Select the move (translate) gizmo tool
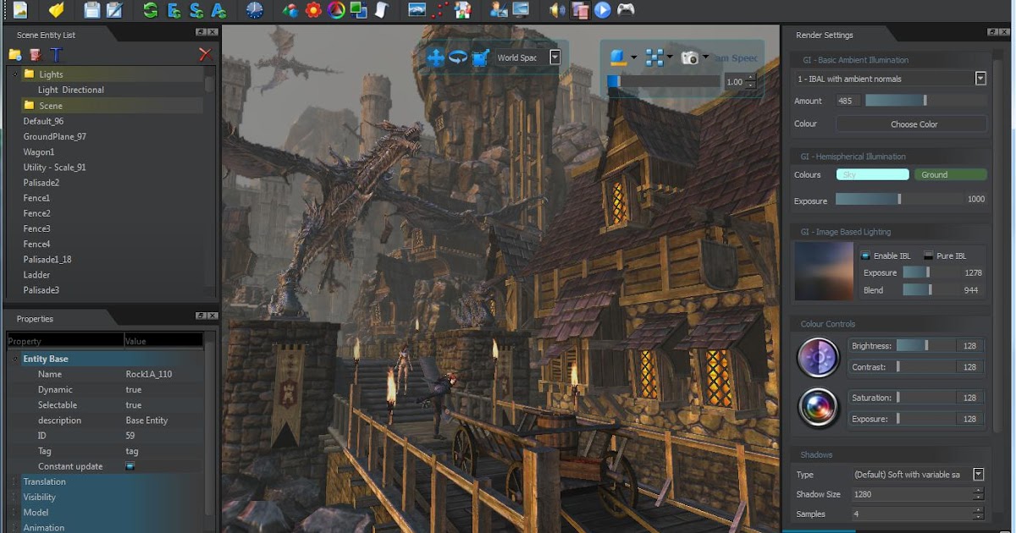This screenshot has width=1016, height=533. click(436, 58)
